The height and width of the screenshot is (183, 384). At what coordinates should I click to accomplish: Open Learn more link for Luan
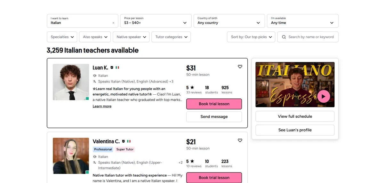point(102,106)
